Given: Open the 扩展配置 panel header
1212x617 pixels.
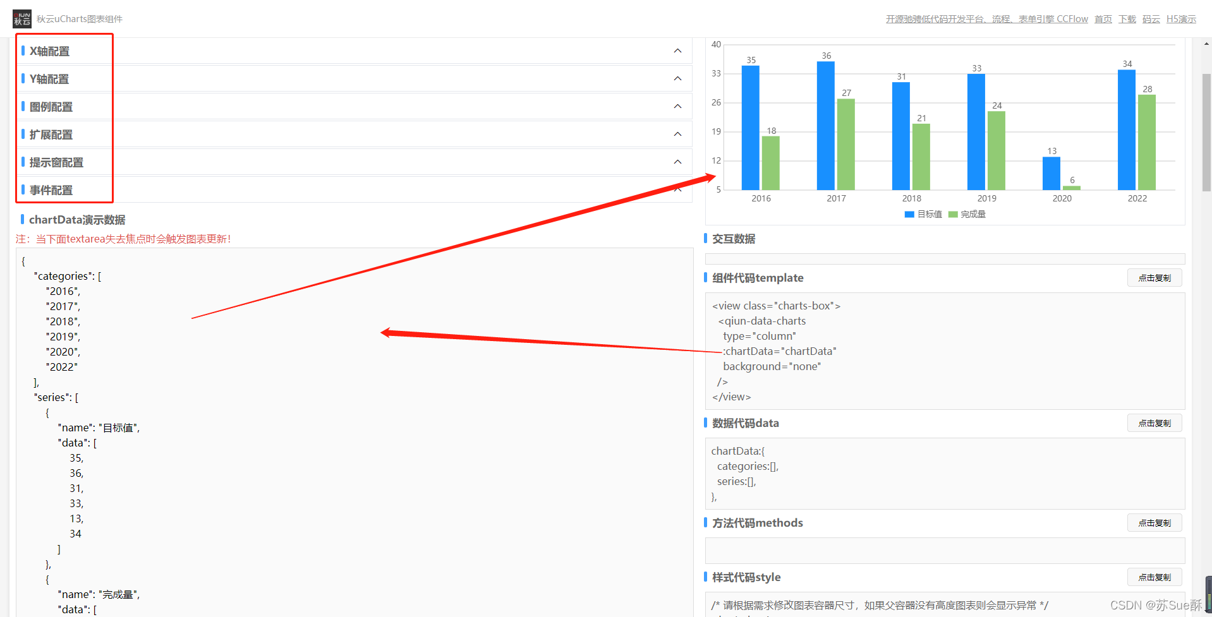Looking at the screenshot, I should pos(354,134).
